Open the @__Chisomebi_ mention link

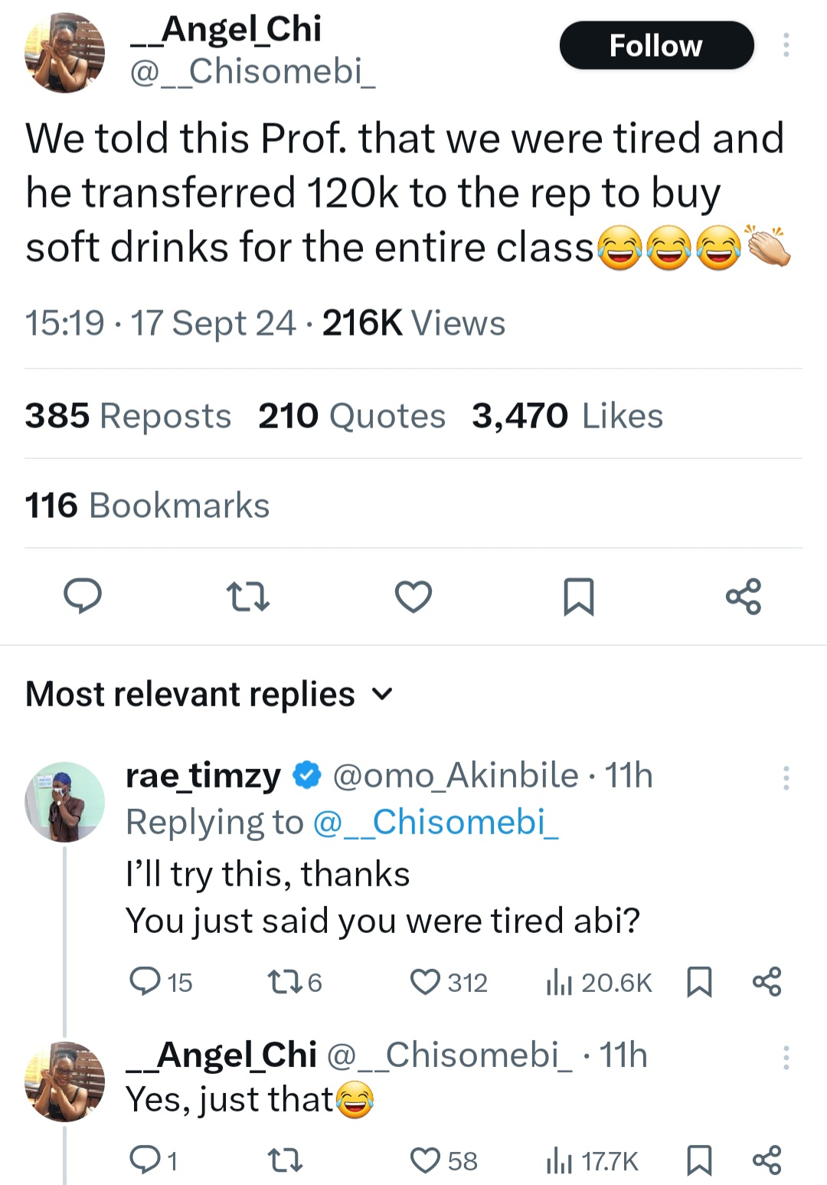tap(436, 823)
